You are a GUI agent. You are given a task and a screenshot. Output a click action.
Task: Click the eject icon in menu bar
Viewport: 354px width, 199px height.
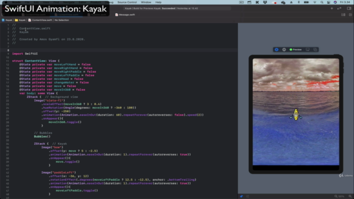coord(291,2)
